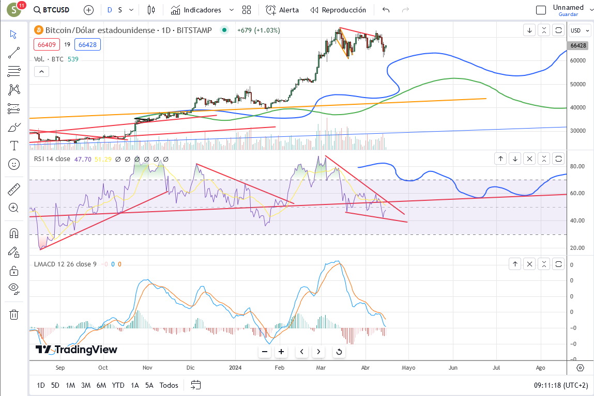Toggle stay in drawing mode

[x=13, y=252]
